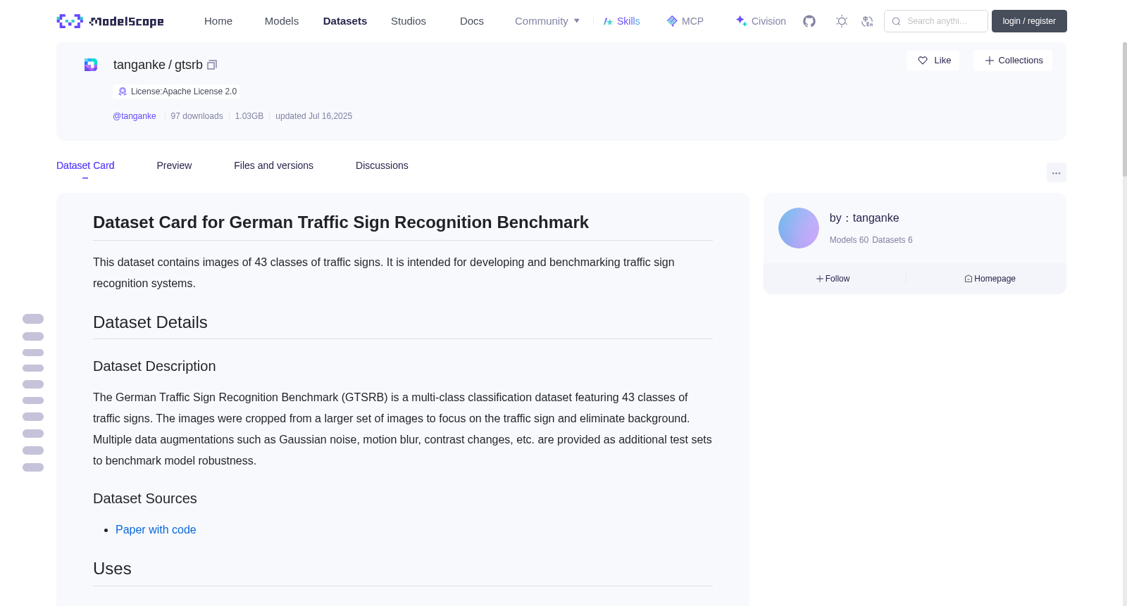The width and height of the screenshot is (1127, 606).
Task: View the Discussions tab
Action: 382,165
